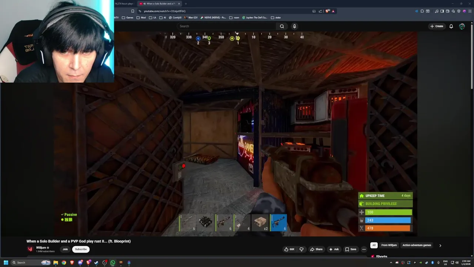474x267 pixels.
Task: Open the room bookmarks folder
Action: pos(234,17)
